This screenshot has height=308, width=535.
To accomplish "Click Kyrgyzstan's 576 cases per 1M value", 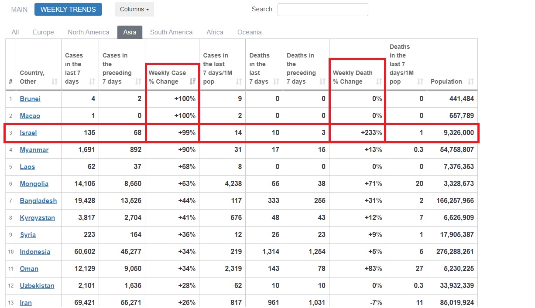I will click(236, 218).
